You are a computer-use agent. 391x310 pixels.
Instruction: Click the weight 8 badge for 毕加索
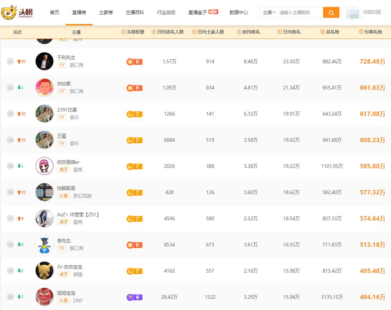click(134, 88)
